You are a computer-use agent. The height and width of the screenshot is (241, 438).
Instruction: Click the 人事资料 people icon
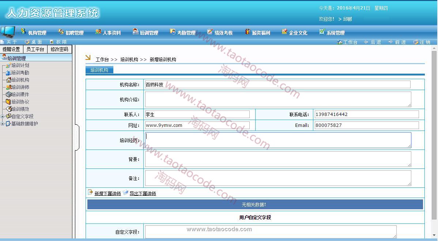click(x=98, y=31)
